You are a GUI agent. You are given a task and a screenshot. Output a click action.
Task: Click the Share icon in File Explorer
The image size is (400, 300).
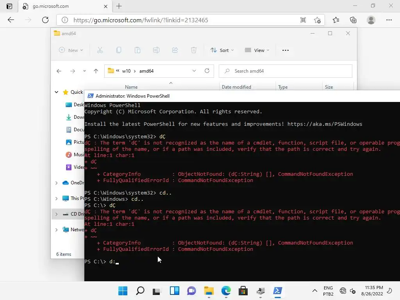(x=175, y=50)
